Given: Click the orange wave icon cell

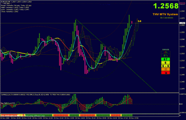Looking at the screenshot, I should (165, 69).
